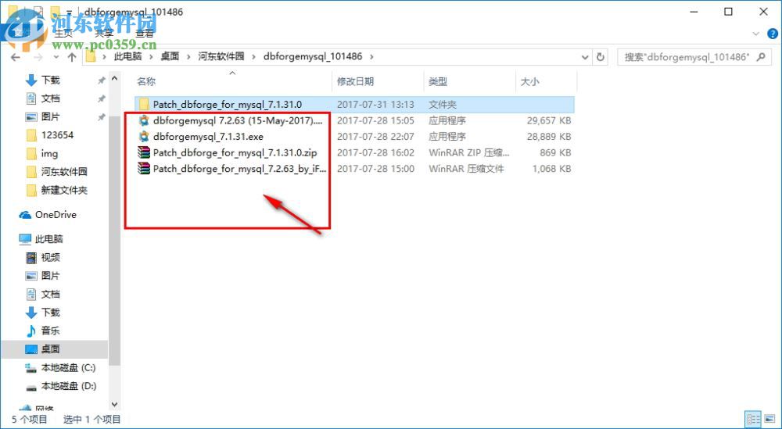Open OneDrive in navigation pane
The width and height of the screenshot is (782, 429).
pos(56,215)
